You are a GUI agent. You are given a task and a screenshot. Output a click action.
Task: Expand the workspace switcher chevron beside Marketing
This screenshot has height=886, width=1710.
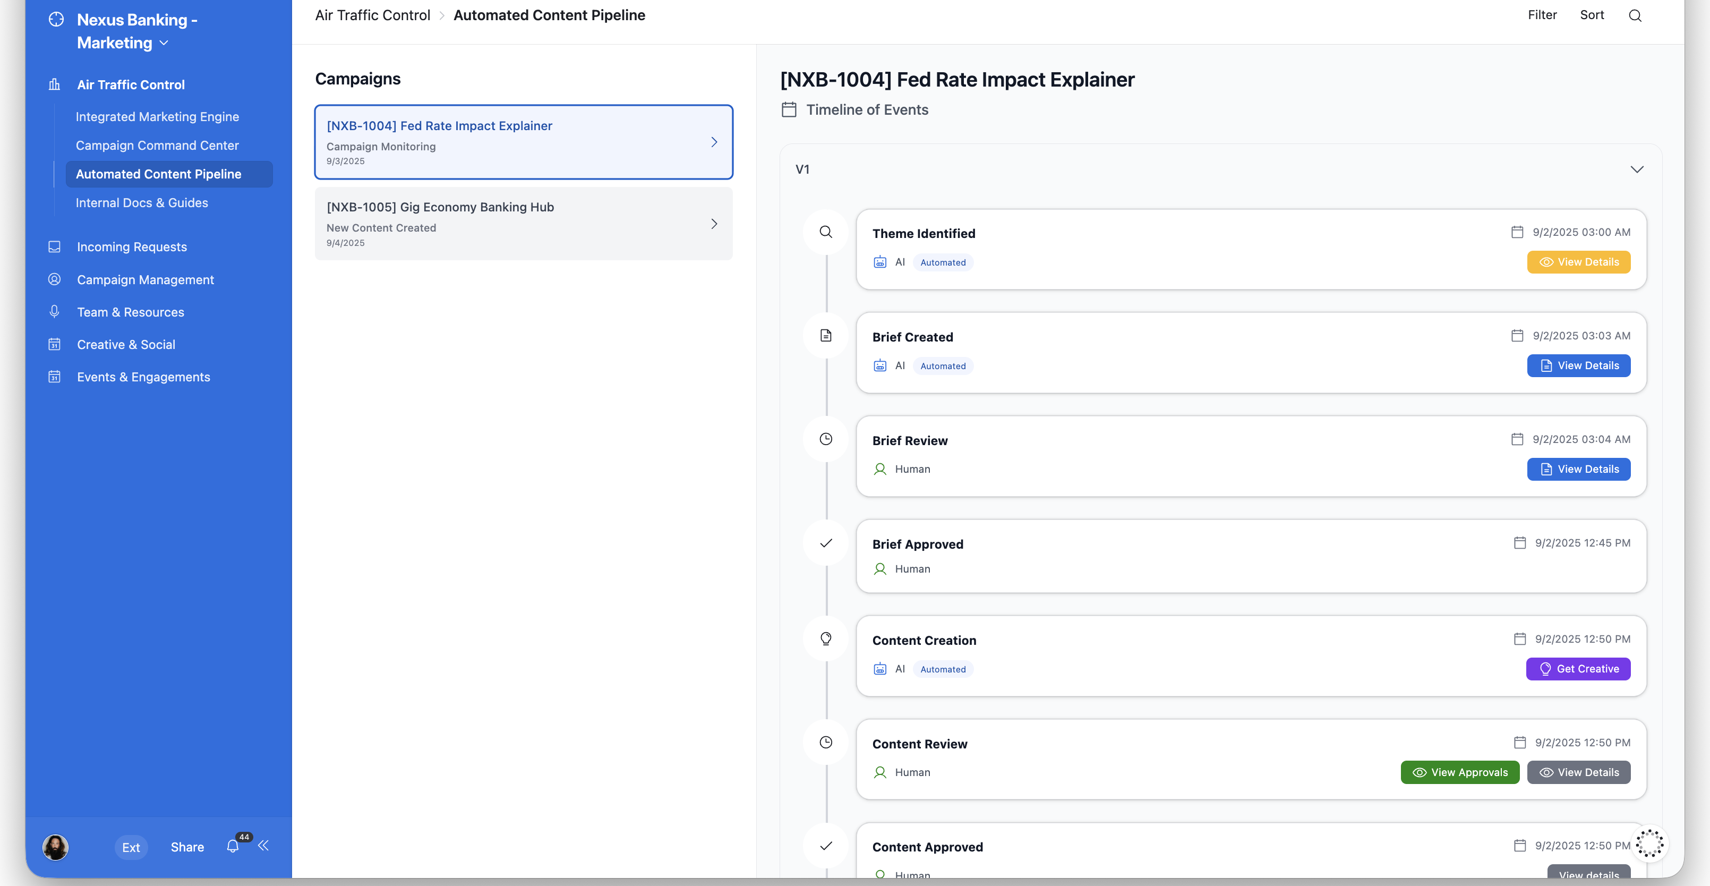(164, 43)
